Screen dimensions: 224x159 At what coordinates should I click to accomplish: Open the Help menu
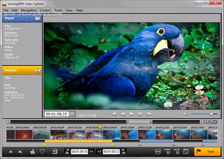pyautogui.click(x=79, y=10)
